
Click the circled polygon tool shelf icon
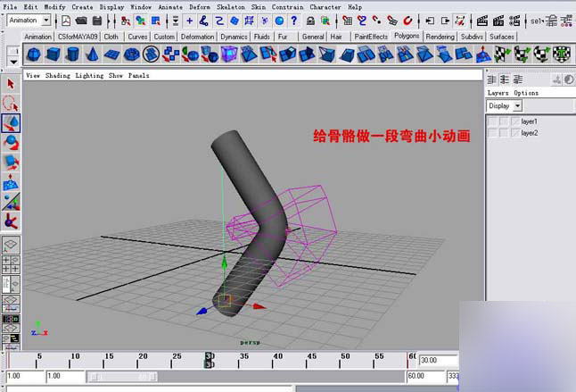click(151, 54)
